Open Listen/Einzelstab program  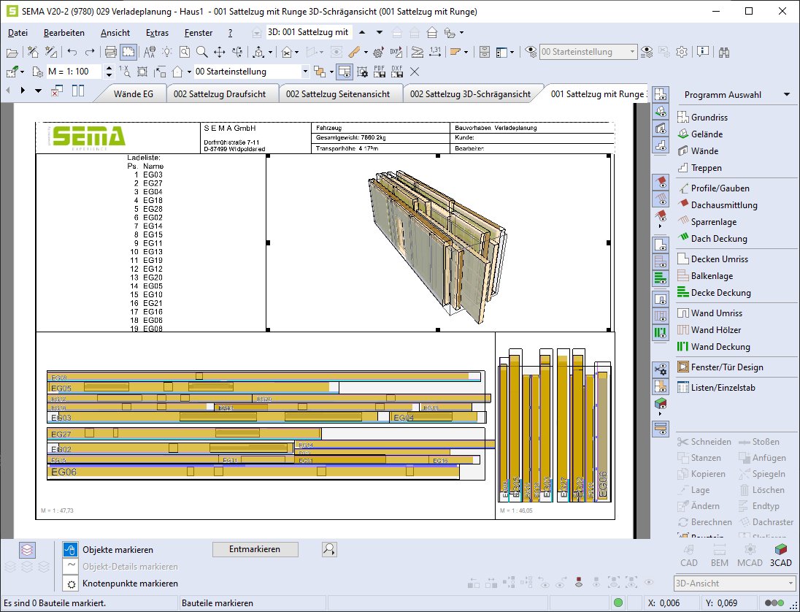[x=716, y=387]
